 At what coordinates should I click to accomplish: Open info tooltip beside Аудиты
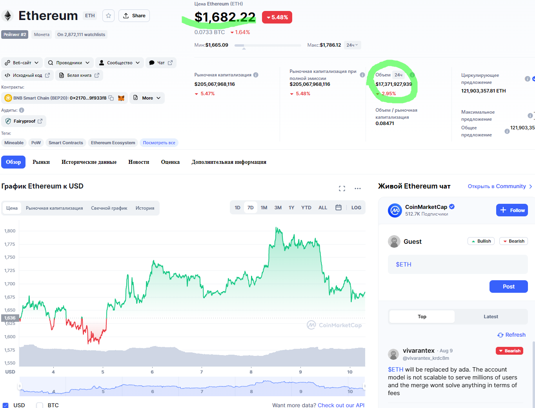(22, 110)
